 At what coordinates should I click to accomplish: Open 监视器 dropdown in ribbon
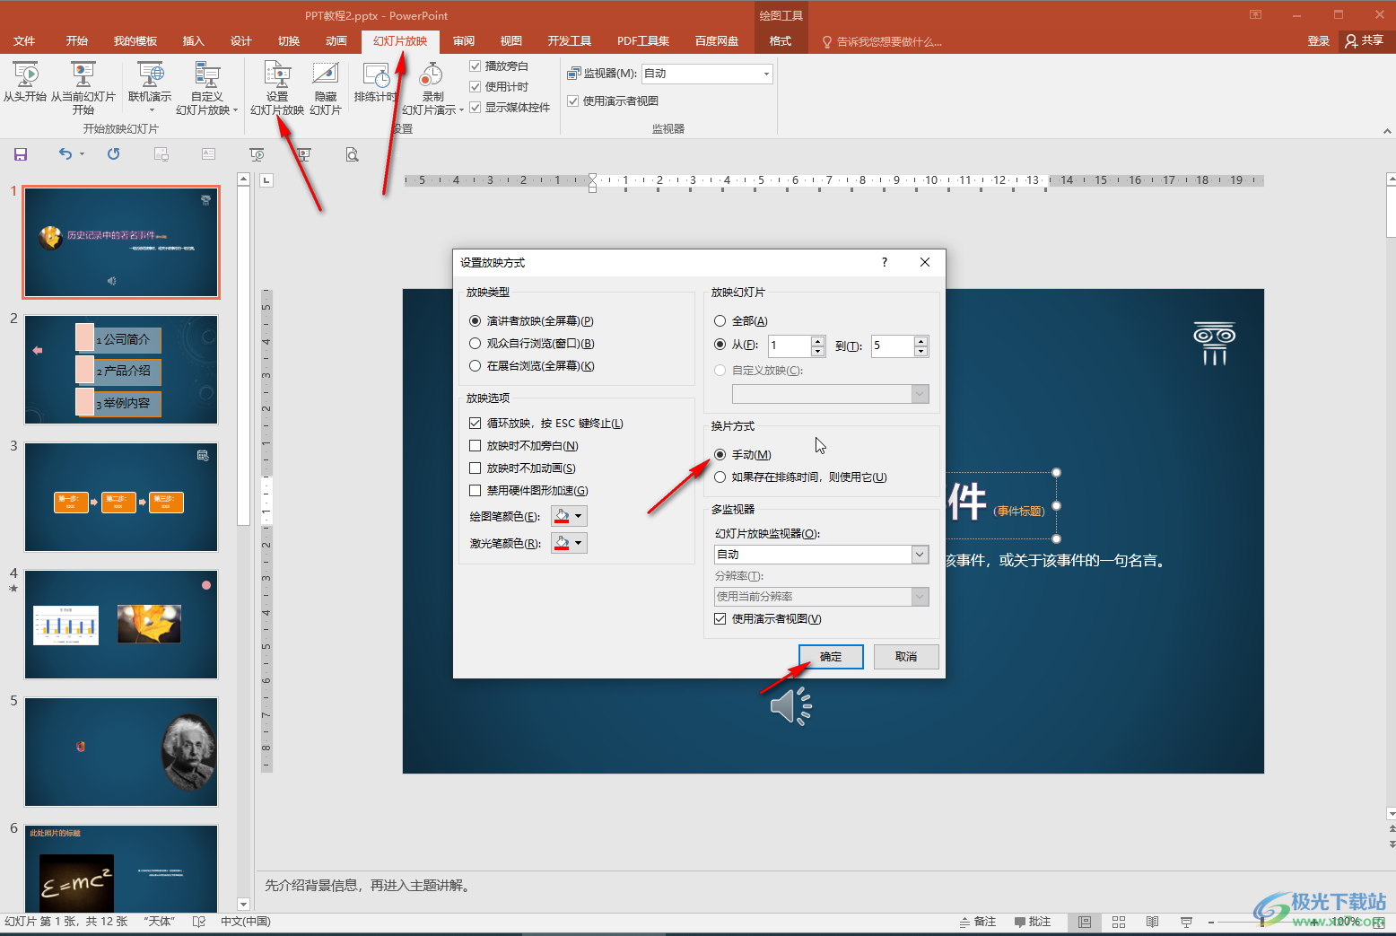coord(766,74)
